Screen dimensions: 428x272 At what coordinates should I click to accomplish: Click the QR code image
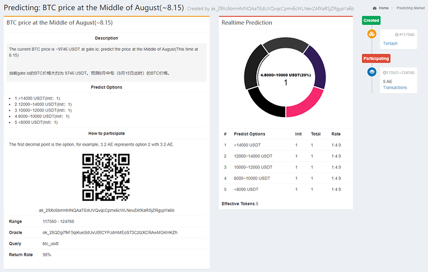click(106, 177)
